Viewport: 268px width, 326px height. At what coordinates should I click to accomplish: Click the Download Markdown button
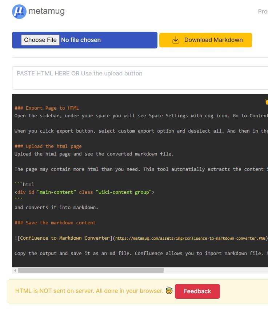[x=205, y=40]
